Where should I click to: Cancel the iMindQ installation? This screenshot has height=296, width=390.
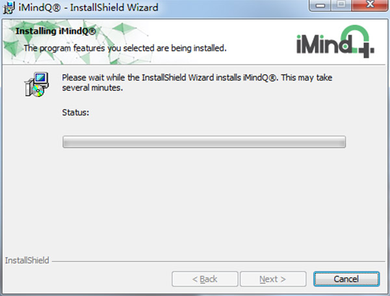pos(346,279)
